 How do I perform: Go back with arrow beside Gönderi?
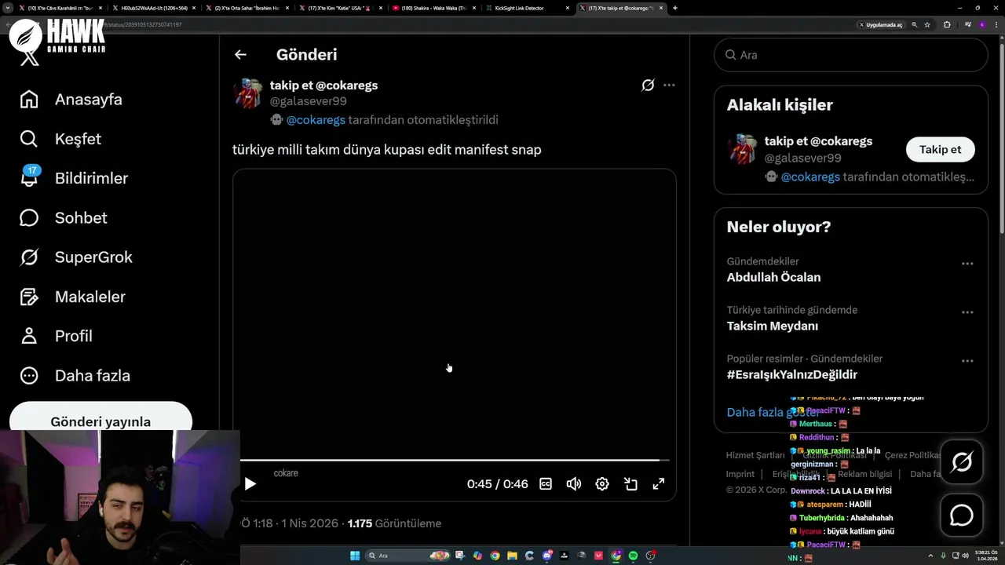pos(240,54)
